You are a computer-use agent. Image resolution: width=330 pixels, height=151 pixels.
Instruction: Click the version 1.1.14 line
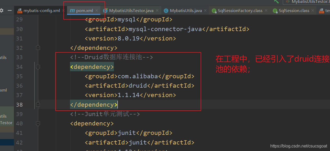130,95
